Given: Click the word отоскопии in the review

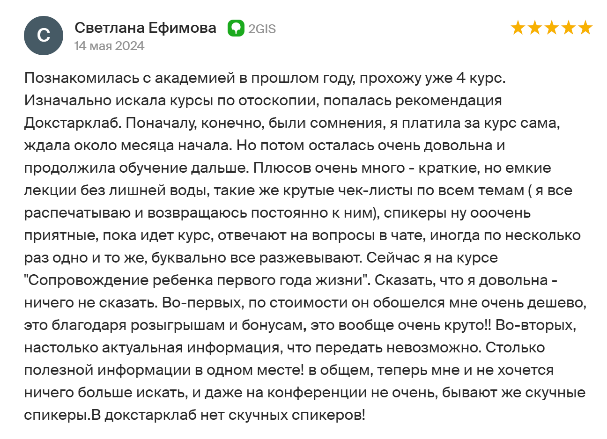Looking at the screenshot, I should [x=276, y=101].
